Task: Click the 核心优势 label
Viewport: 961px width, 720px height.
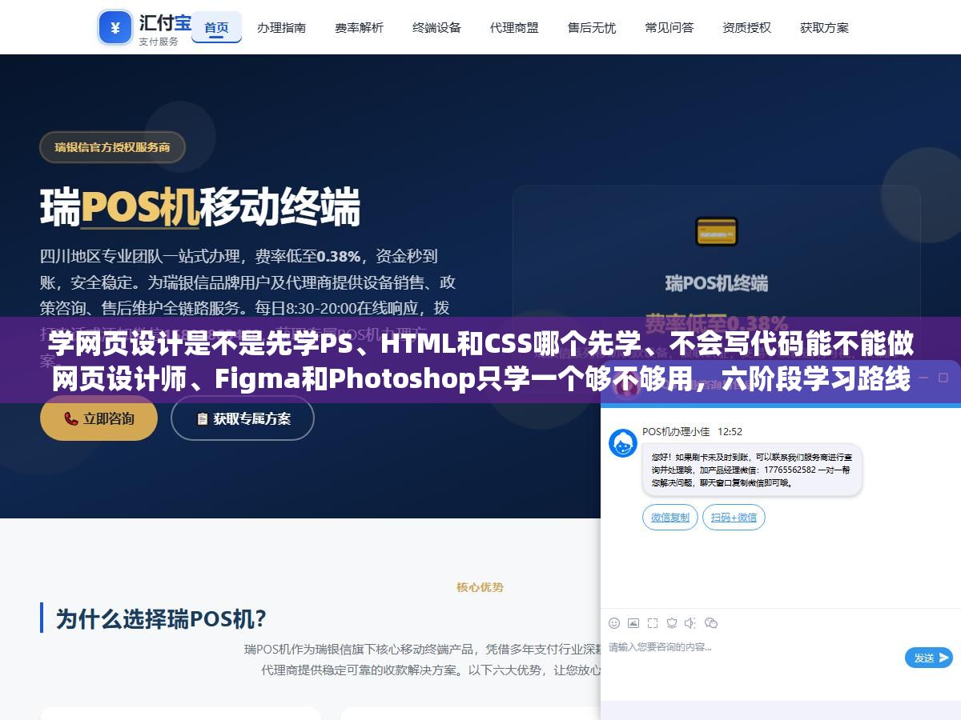Action: pyautogui.click(x=480, y=587)
